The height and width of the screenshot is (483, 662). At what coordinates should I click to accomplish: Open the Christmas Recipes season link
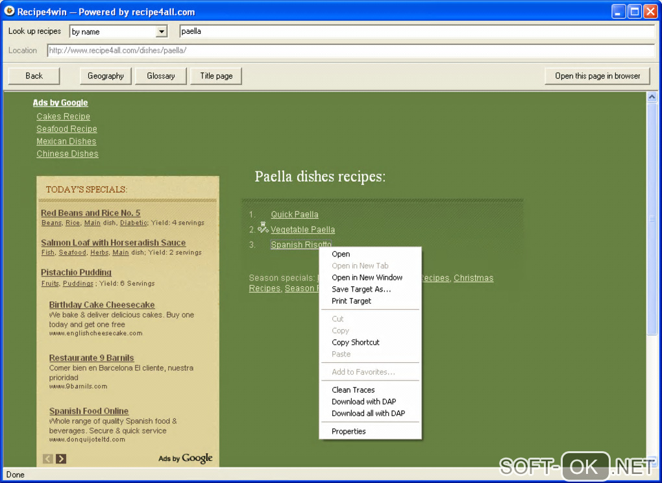[473, 279]
